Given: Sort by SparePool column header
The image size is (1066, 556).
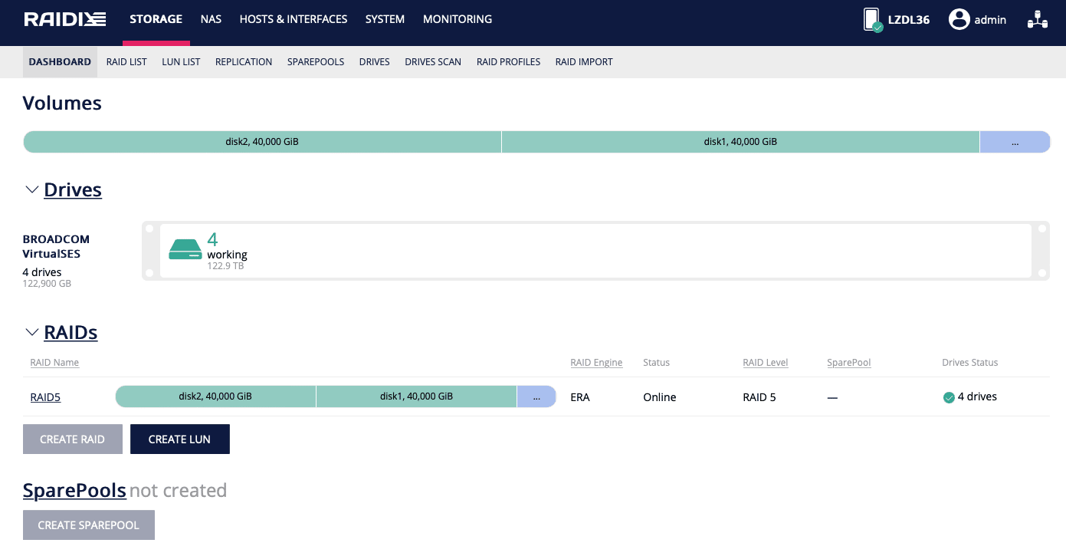Looking at the screenshot, I should (x=849, y=363).
